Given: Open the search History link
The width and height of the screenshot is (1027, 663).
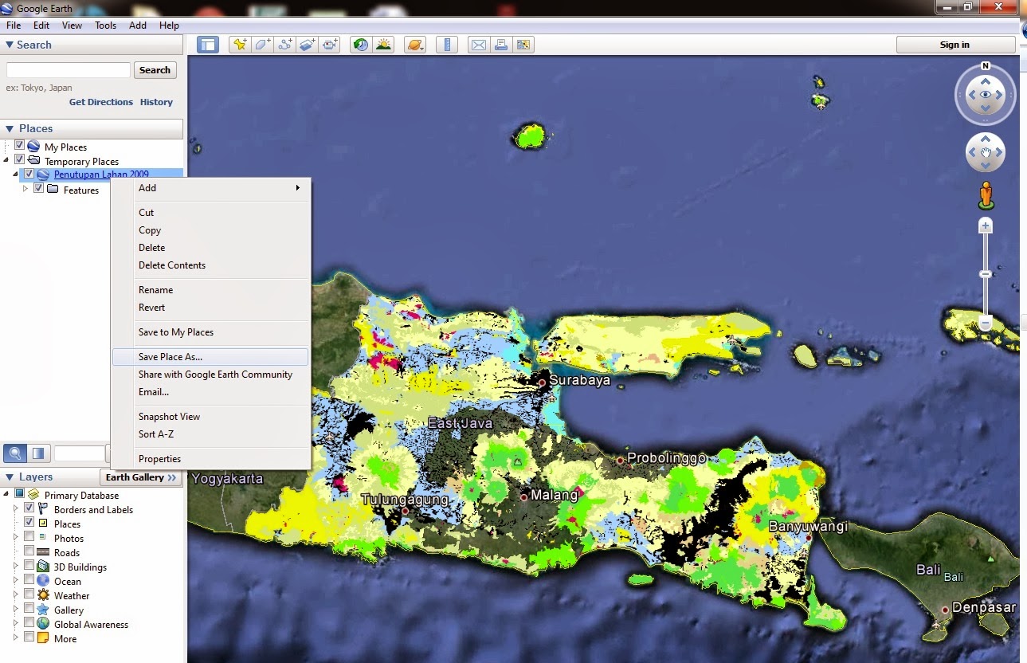Looking at the screenshot, I should 156,102.
